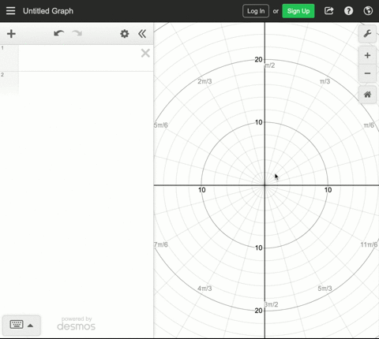Zoom out on the graph
379x339 pixels.
(x=367, y=73)
